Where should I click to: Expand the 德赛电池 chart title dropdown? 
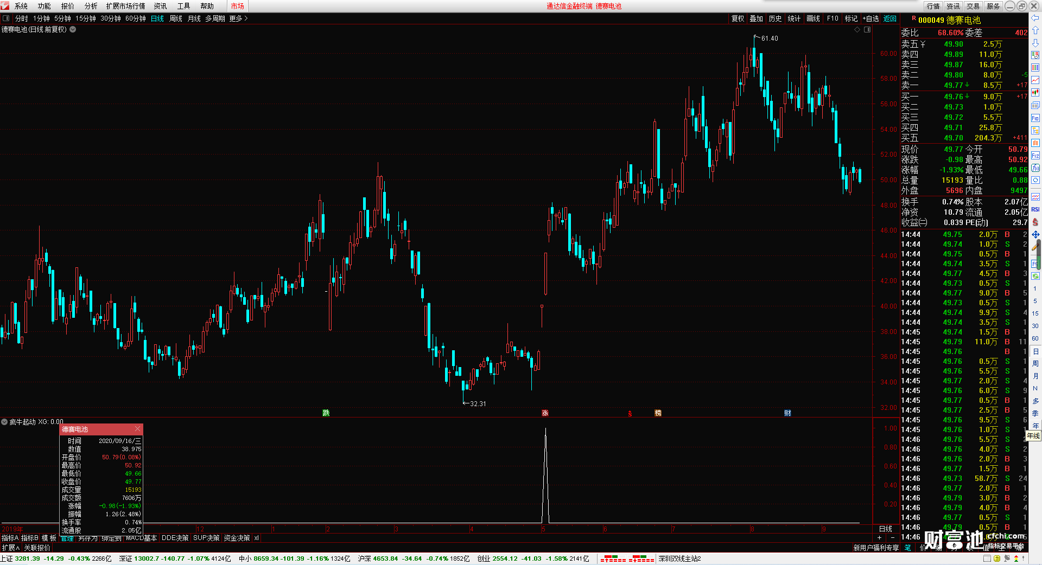tap(73, 29)
